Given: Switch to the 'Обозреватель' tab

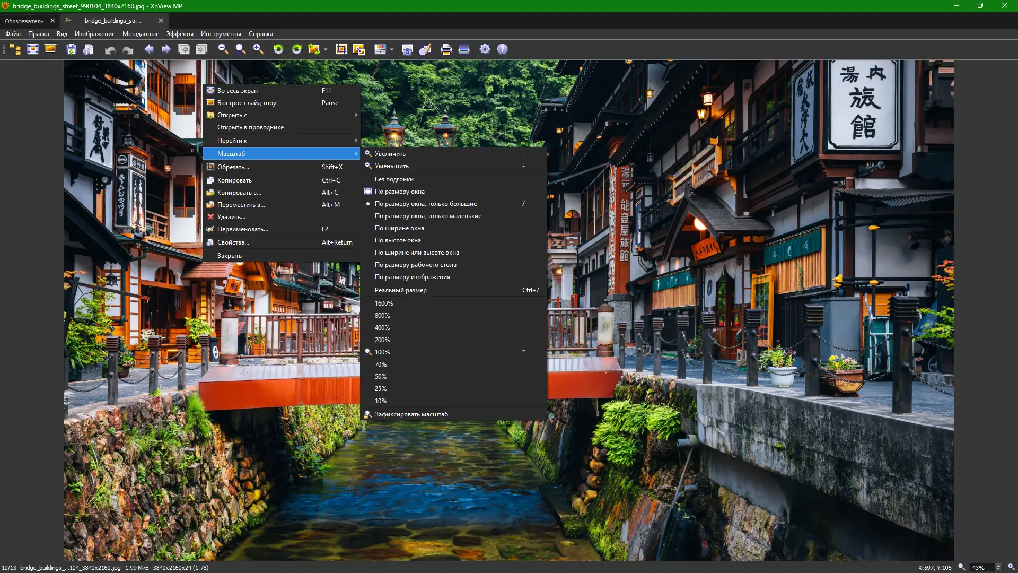Looking at the screenshot, I should [24, 21].
